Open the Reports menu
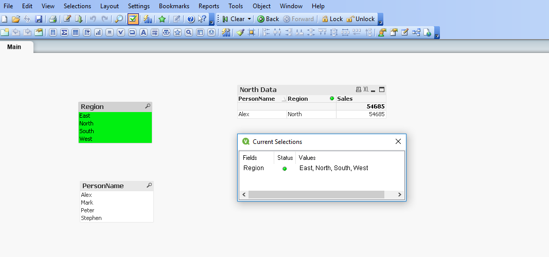Viewport: 549px width, 257px height. click(209, 6)
